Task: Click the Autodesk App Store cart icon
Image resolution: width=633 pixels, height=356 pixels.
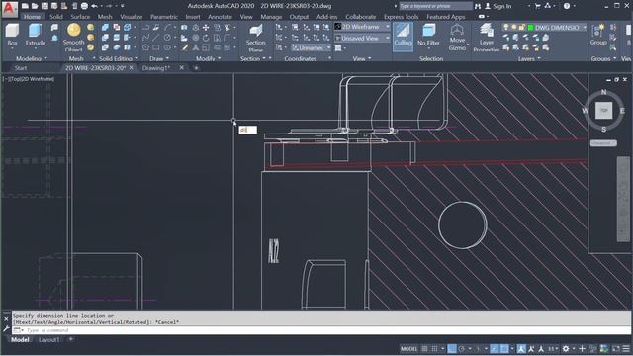Action: [537, 6]
